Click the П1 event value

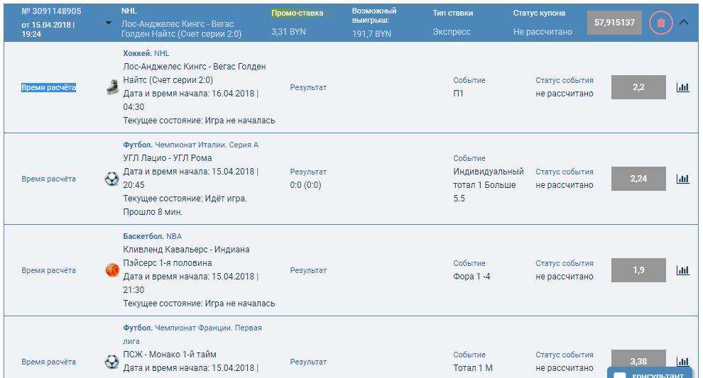click(458, 94)
